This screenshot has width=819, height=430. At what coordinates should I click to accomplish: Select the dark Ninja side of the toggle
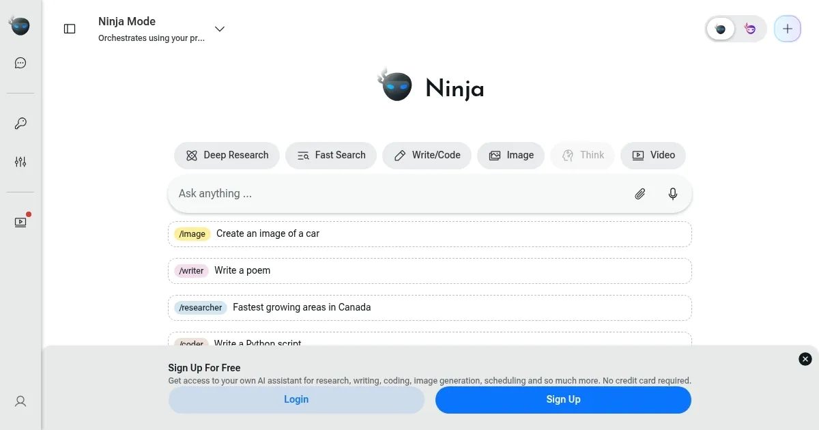tap(721, 29)
